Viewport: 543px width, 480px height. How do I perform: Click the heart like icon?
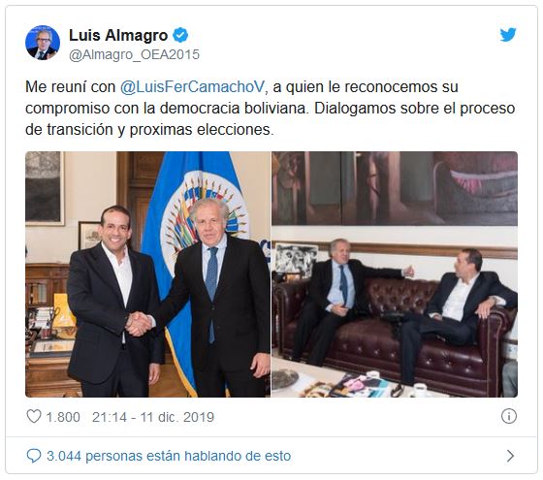(34, 416)
